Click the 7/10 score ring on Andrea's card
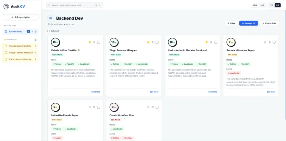 coord(231,42)
